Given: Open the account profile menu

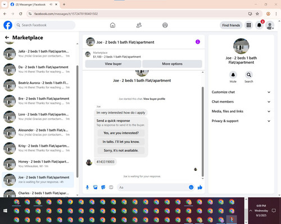Looking at the screenshot, I should click(x=270, y=25).
